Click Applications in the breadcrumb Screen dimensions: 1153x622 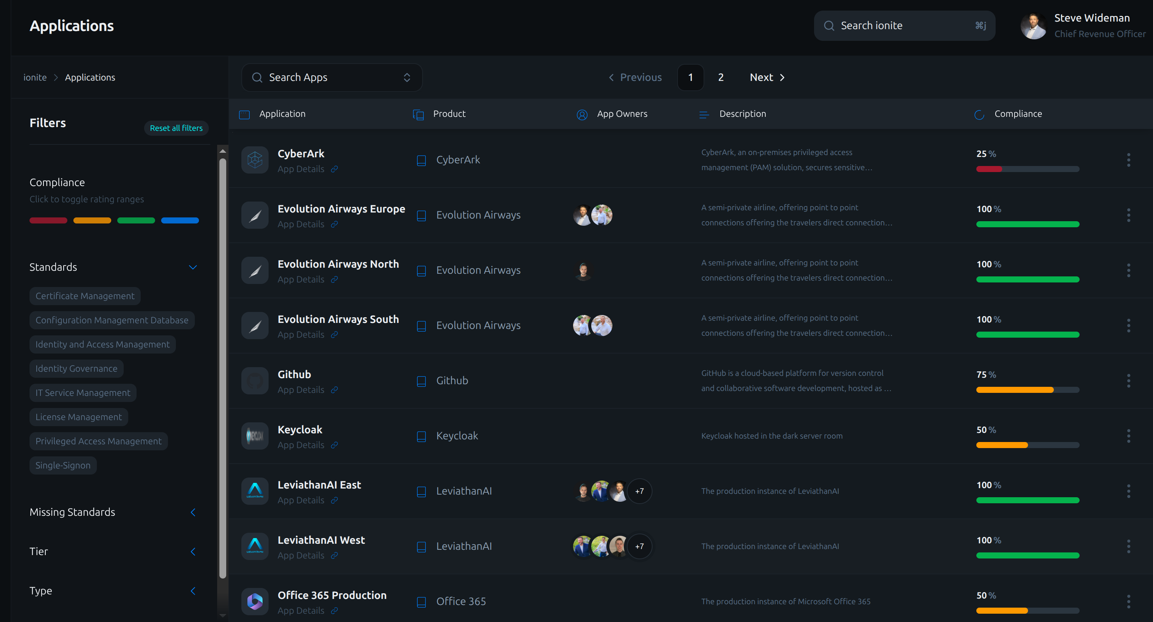coord(90,78)
